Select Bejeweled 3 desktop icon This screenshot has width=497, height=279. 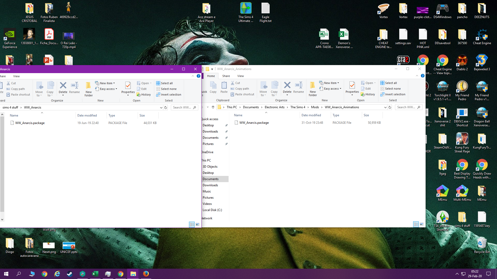click(482, 63)
